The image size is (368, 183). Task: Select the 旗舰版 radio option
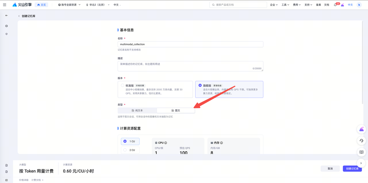(200, 85)
